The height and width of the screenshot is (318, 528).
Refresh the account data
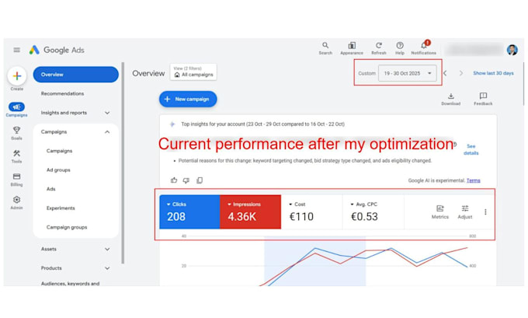tap(379, 48)
